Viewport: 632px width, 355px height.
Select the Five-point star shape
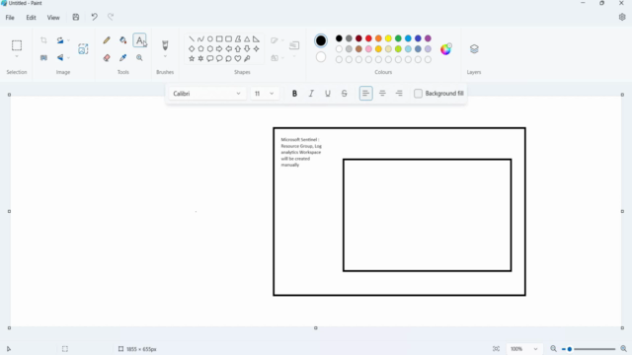click(192, 58)
